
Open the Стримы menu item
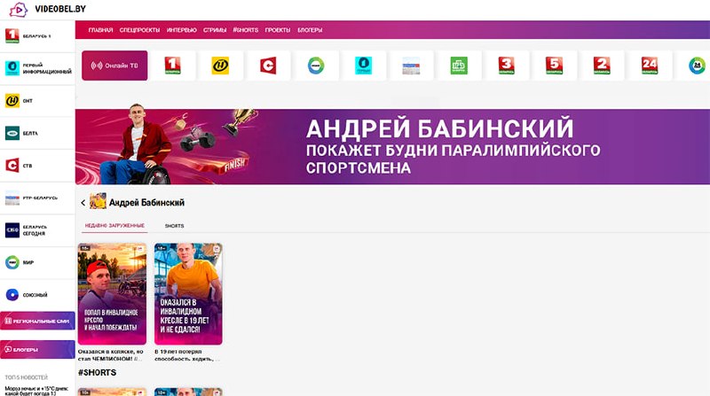click(x=215, y=30)
